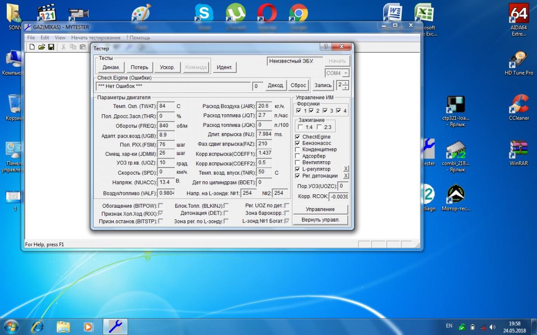The image size is (537, 335).
Task: Enable the Вентилятор checkbox
Action: pos(298,163)
